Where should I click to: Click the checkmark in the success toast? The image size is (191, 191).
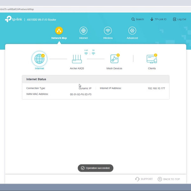83,168
